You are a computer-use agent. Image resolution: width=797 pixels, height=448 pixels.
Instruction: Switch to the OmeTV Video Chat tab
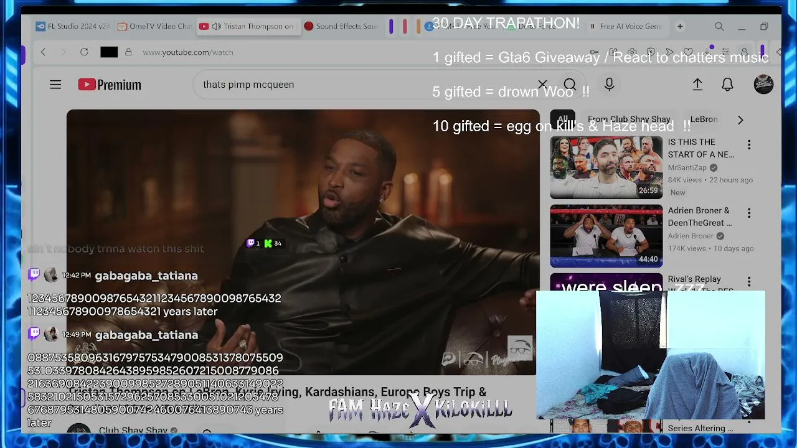click(x=156, y=26)
